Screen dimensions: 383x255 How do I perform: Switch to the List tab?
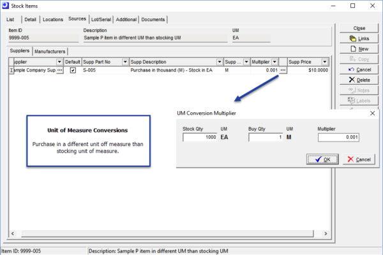10,20
